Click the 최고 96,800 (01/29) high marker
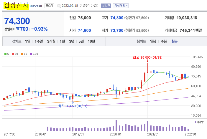The width and height of the screenshot is (207, 139). click(x=148, y=57)
